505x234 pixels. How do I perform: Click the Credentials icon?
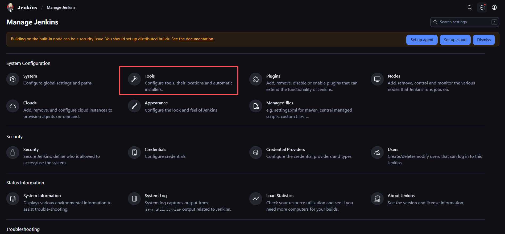coord(134,152)
